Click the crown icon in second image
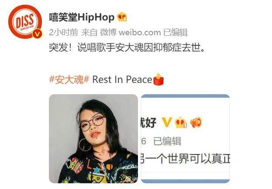This screenshot has width=272, height=189. point(181,122)
